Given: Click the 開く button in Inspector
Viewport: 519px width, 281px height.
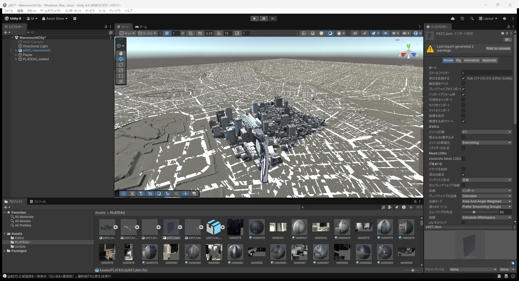Looking at the screenshot, I should tap(508, 40).
